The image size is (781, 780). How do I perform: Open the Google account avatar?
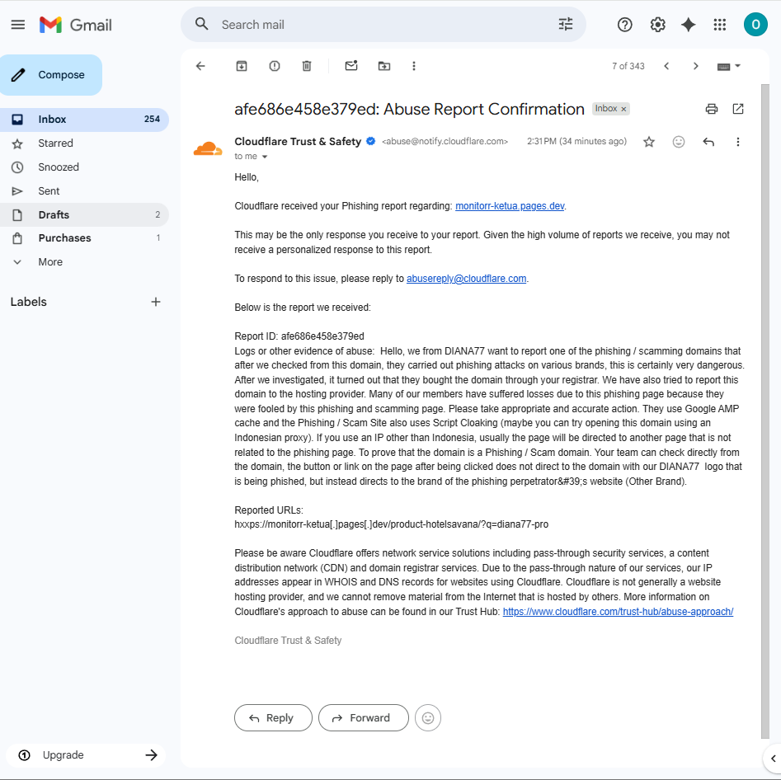click(755, 25)
